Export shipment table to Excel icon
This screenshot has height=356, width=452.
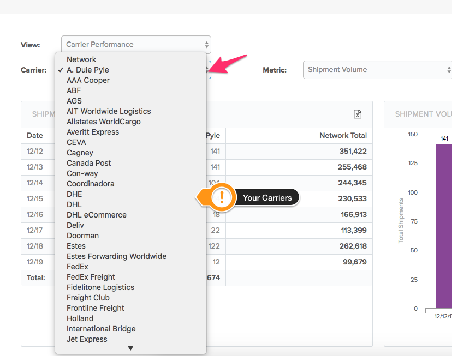[x=358, y=114]
